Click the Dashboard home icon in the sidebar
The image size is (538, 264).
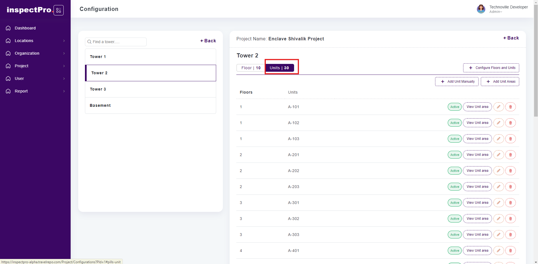8,28
